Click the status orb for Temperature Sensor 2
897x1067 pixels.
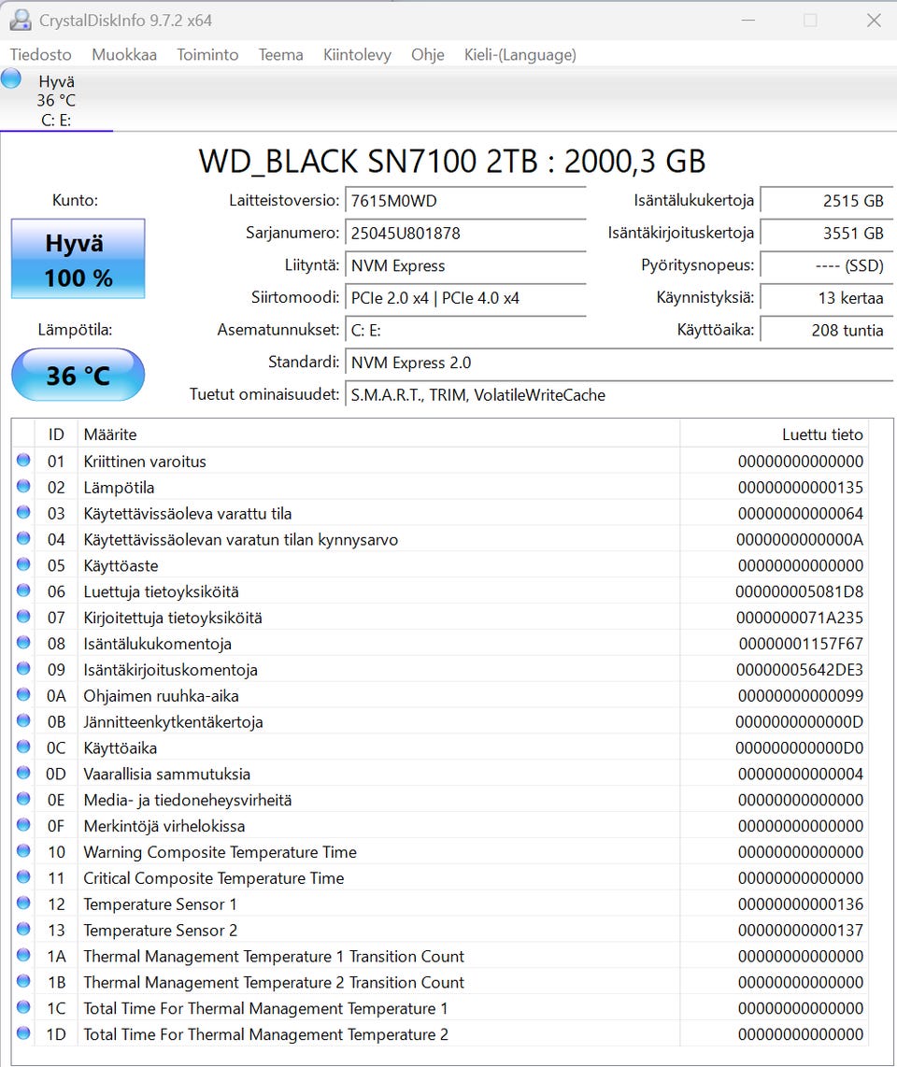click(x=23, y=928)
